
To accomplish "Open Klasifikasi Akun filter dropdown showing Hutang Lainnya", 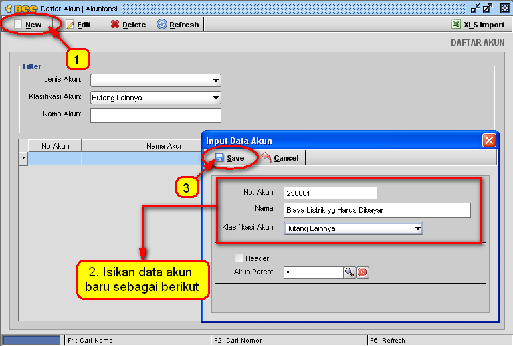I will coord(156,98).
